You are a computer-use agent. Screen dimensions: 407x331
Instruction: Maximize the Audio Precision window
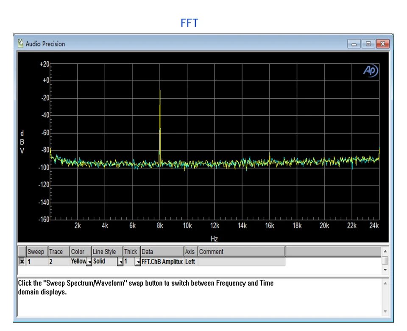click(x=368, y=44)
